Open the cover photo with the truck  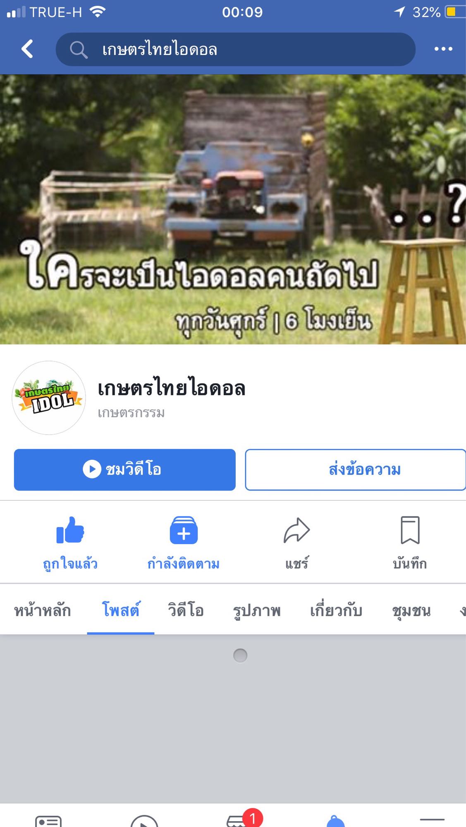(233, 209)
